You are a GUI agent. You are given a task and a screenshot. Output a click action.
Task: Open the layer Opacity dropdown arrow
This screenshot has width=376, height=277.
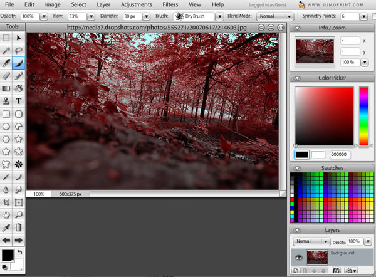click(x=368, y=241)
